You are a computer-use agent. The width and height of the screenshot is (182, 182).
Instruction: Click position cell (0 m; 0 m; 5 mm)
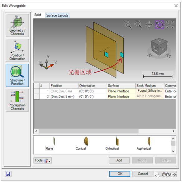tap(64, 97)
